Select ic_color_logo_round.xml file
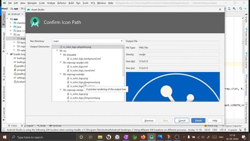The height and width of the screenshot is (141, 250). [x=82, y=70]
